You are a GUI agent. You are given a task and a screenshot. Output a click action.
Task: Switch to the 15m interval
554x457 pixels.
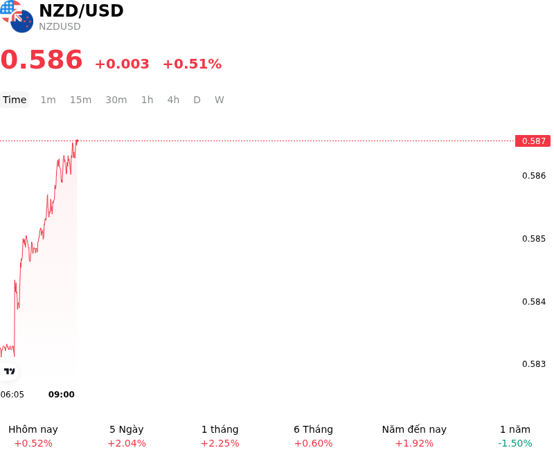(x=80, y=100)
